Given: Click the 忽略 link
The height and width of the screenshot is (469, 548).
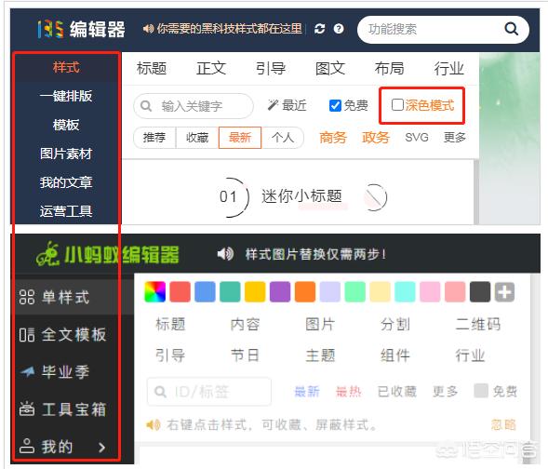Looking at the screenshot, I should click(x=503, y=424).
